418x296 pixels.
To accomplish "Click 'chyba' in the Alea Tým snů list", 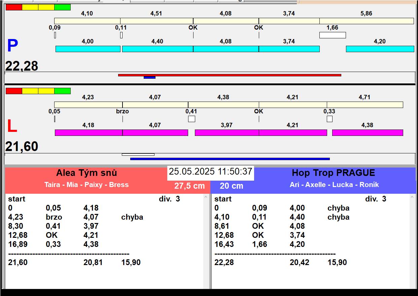I will [x=132, y=217].
